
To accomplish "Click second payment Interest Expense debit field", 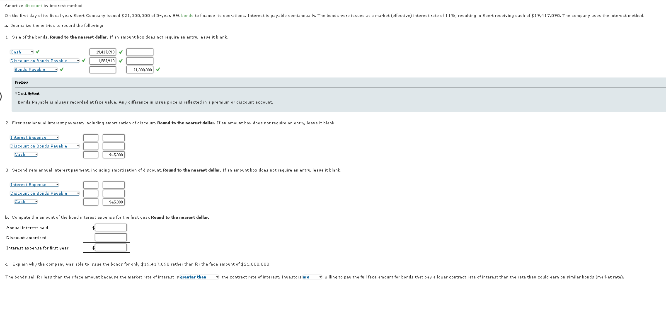I will tap(91, 185).
